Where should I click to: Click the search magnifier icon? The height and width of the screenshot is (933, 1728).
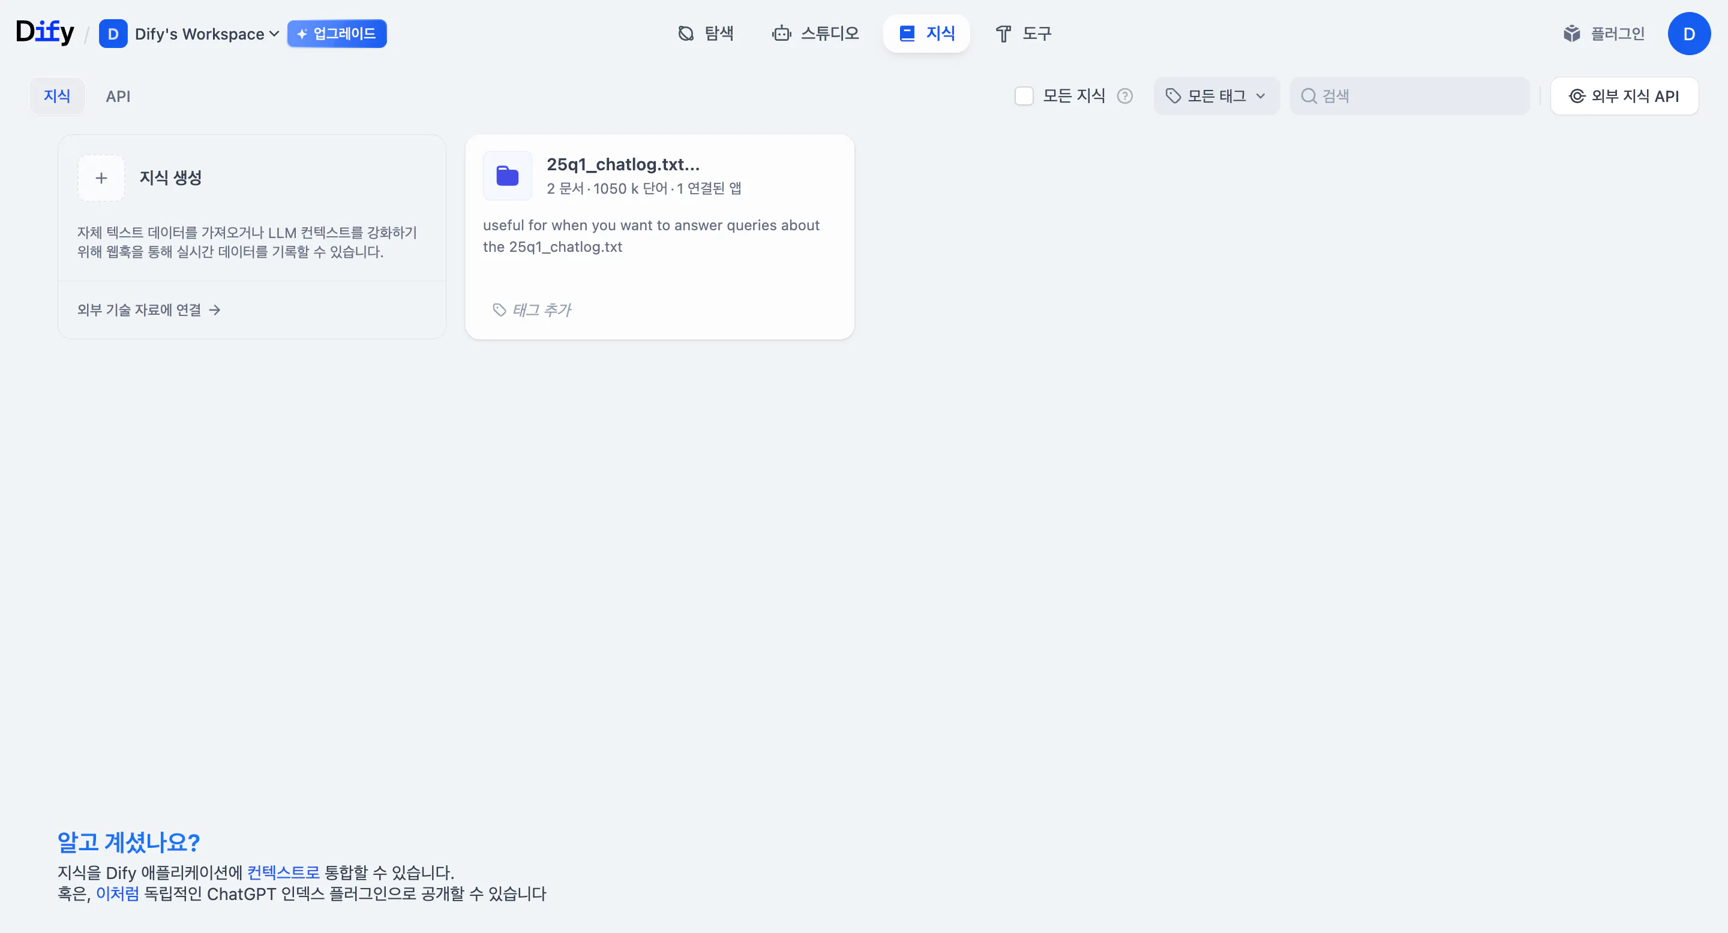pos(1308,96)
